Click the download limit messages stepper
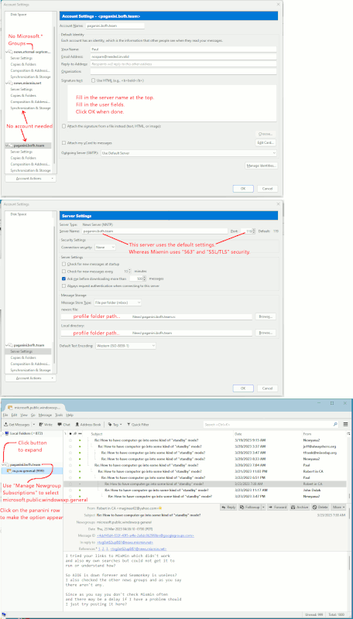The height and width of the screenshot is (619, 353). pyautogui.click(x=145, y=279)
